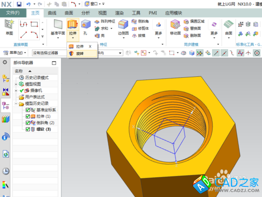Collapse the 模型历史记录 tree node

tap(16, 103)
